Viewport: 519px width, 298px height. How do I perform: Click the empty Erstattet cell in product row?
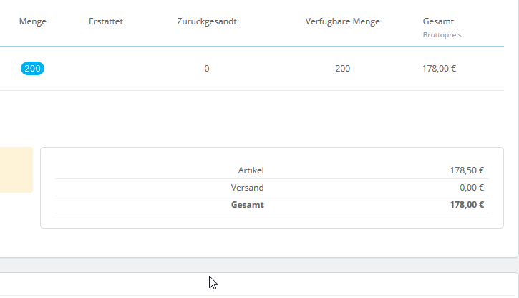(x=106, y=69)
